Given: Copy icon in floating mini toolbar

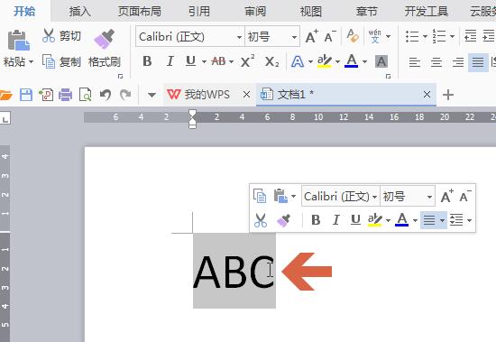Looking at the screenshot, I should click(x=260, y=196).
